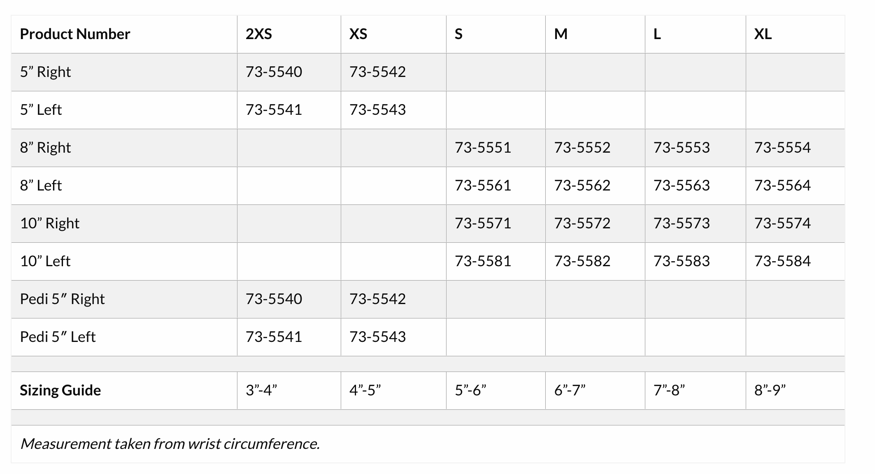875x474 pixels.
Task: Select product number 73-5553
Action: click(x=682, y=148)
